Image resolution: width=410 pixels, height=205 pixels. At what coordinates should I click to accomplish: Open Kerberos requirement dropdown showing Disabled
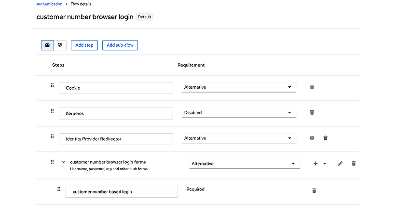[239, 113]
